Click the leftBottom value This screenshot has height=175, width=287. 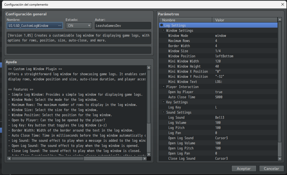tap(224, 56)
